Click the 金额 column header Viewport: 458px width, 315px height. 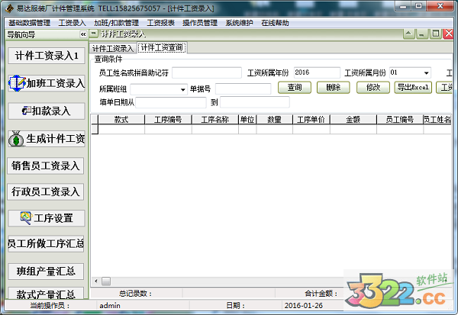click(353, 120)
